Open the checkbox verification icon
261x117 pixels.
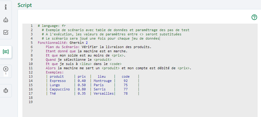(x=6, y=32)
